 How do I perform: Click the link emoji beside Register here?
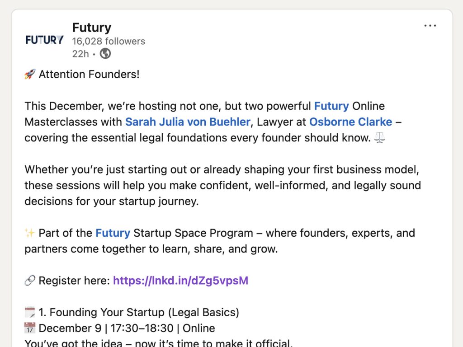coord(30,280)
